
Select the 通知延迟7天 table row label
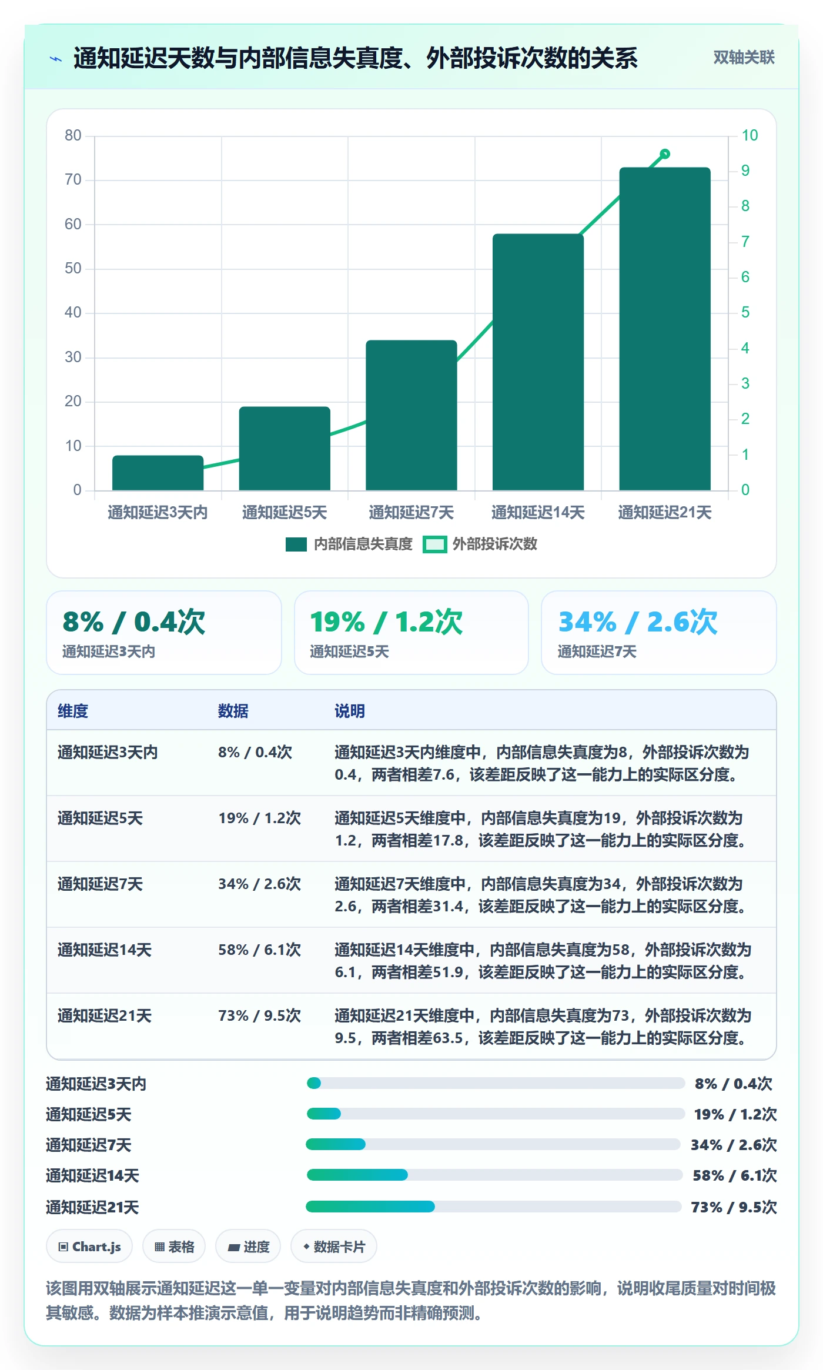pos(100,884)
